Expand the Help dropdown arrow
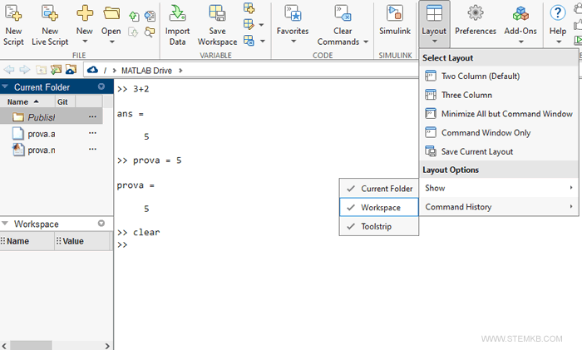The image size is (582, 350). pos(559,42)
